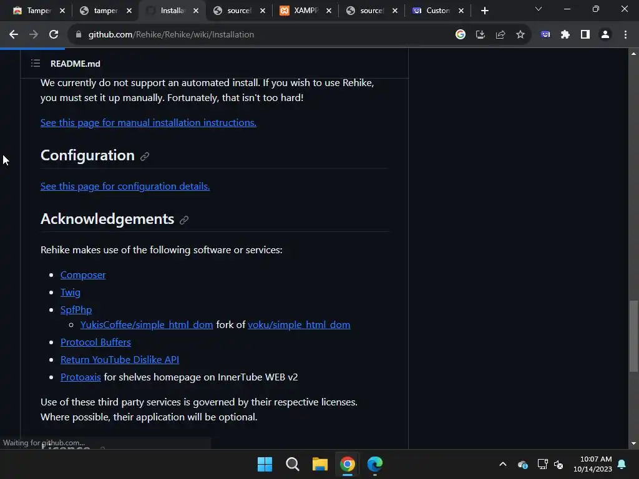Click the scrollbar up arrow

(x=633, y=54)
